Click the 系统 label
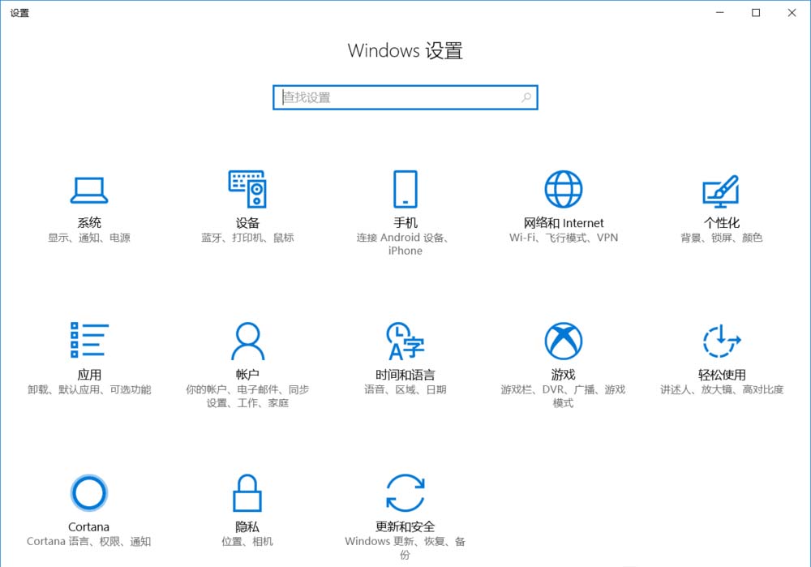 click(89, 223)
